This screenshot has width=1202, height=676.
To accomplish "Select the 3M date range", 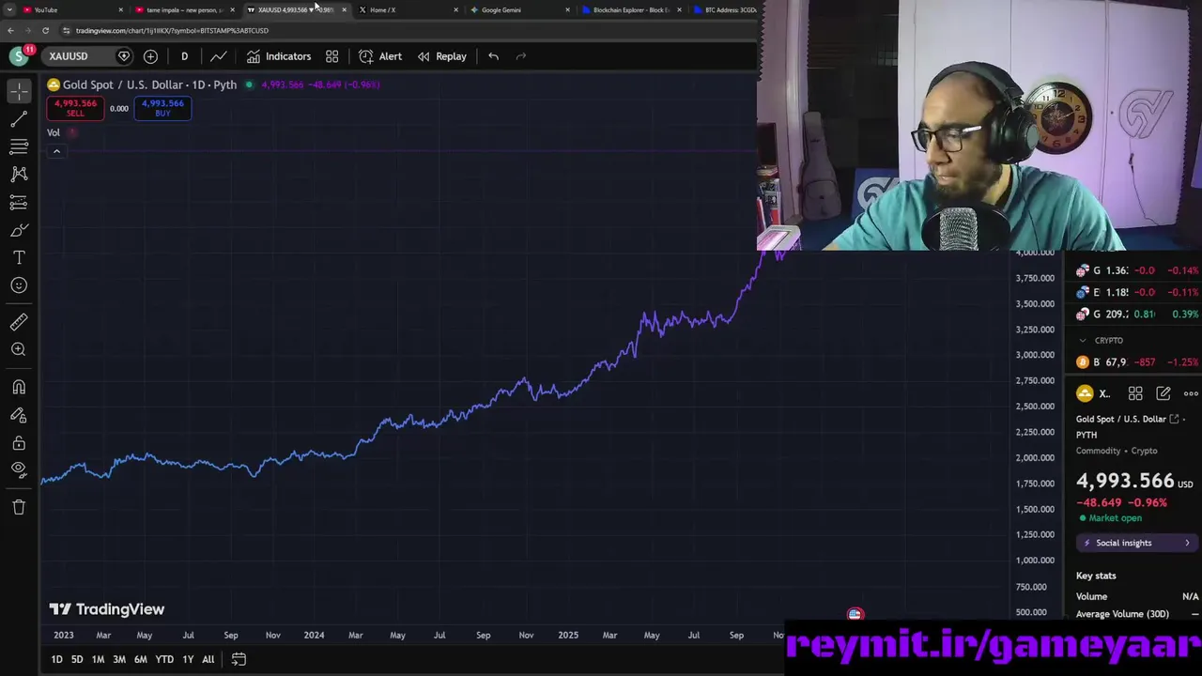I will tap(119, 659).
